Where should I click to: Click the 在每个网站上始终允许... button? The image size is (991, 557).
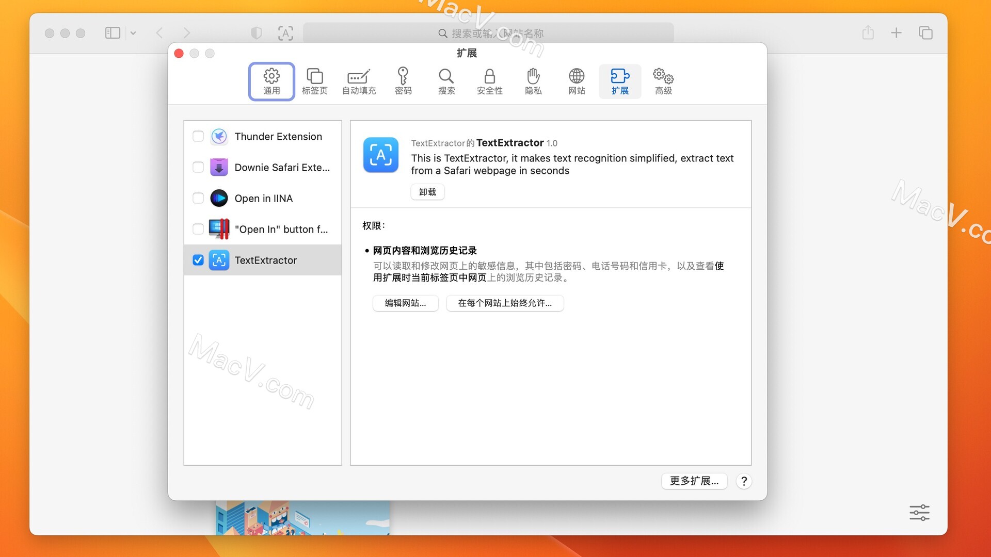[x=505, y=303]
